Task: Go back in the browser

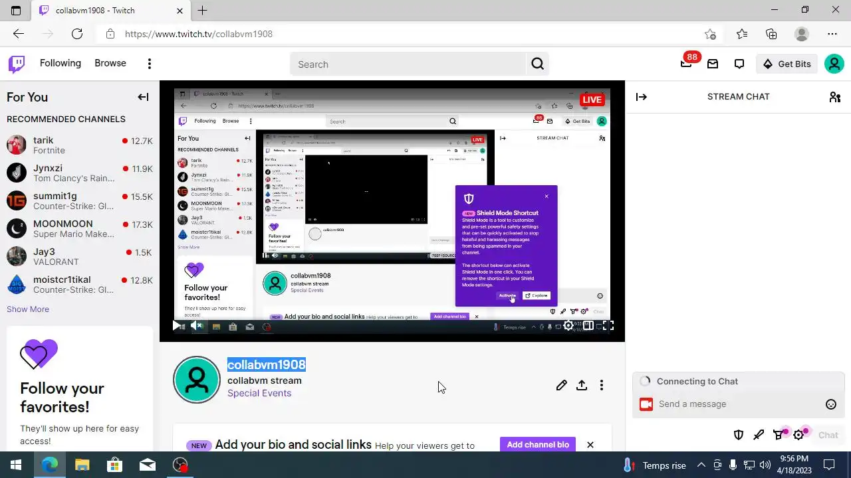Action: pos(19,34)
